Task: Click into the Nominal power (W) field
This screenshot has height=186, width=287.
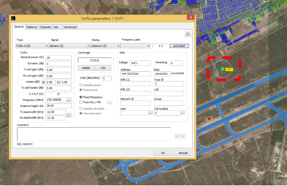Action: tap(59, 57)
